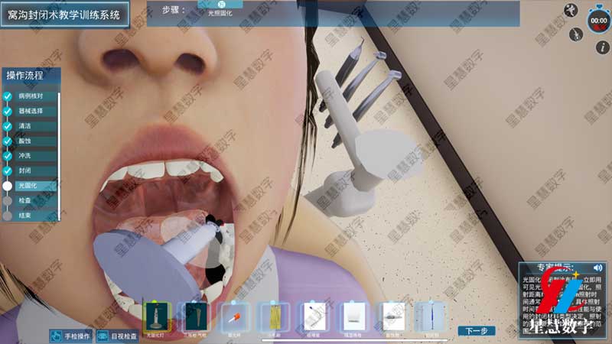Click the 光固化 current step circle
The image size is (612, 344).
pyautogui.click(x=8, y=186)
